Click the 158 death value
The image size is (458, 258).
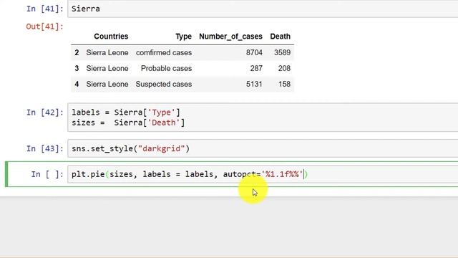point(284,85)
